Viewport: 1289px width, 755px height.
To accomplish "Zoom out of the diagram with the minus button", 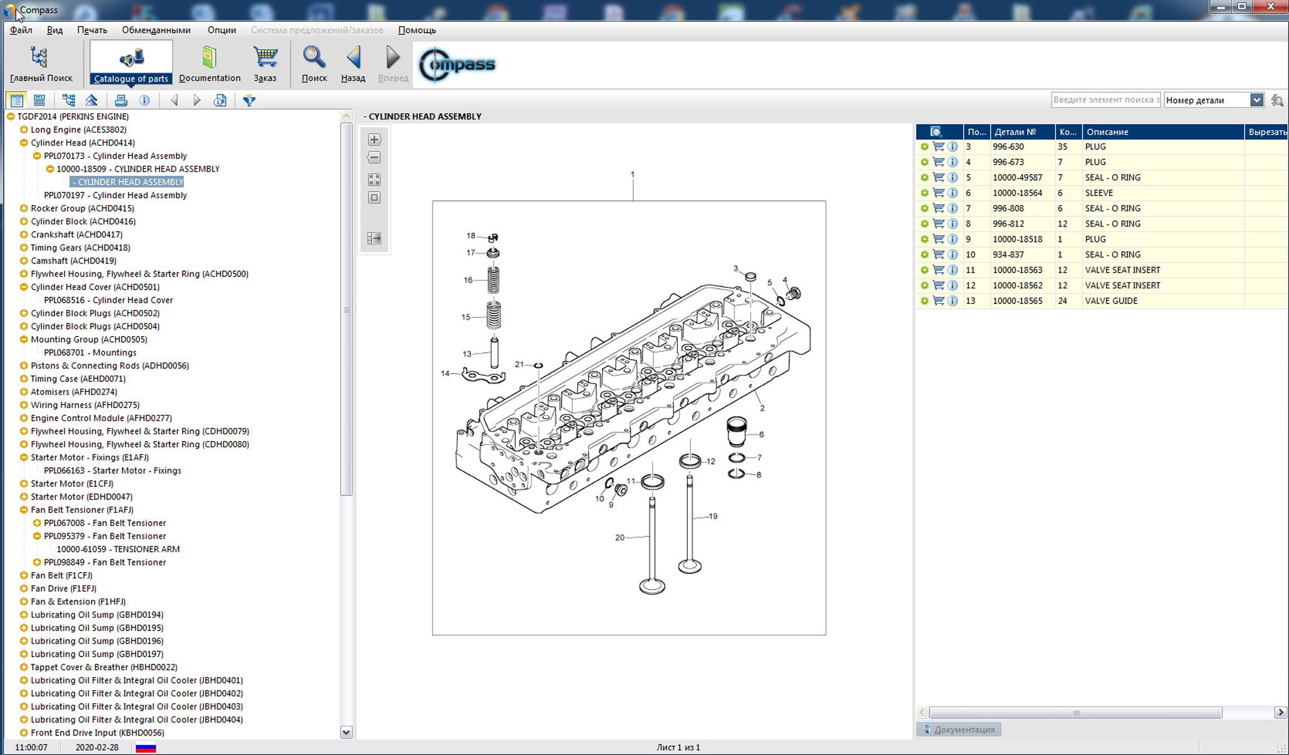I will 374,158.
